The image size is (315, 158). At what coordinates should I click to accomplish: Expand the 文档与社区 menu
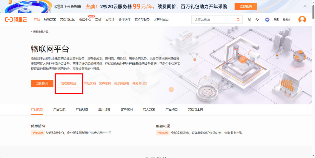tap(68, 20)
